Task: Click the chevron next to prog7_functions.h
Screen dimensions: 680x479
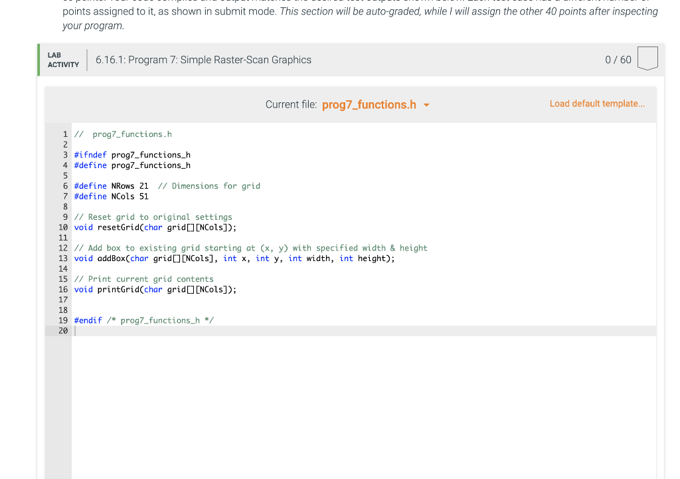Action: pyautogui.click(x=426, y=105)
